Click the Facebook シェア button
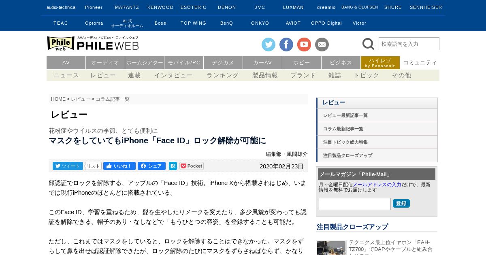The image size is (486, 255). coord(151,166)
